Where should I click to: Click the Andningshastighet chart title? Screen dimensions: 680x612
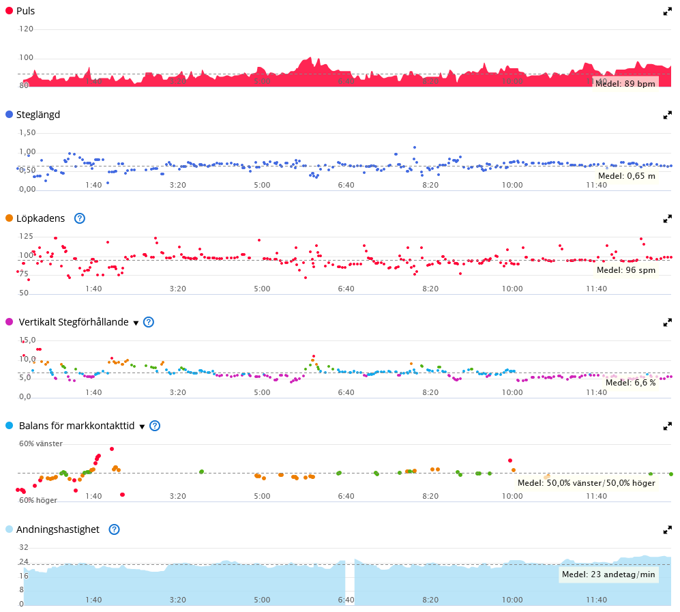coord(58,529)
